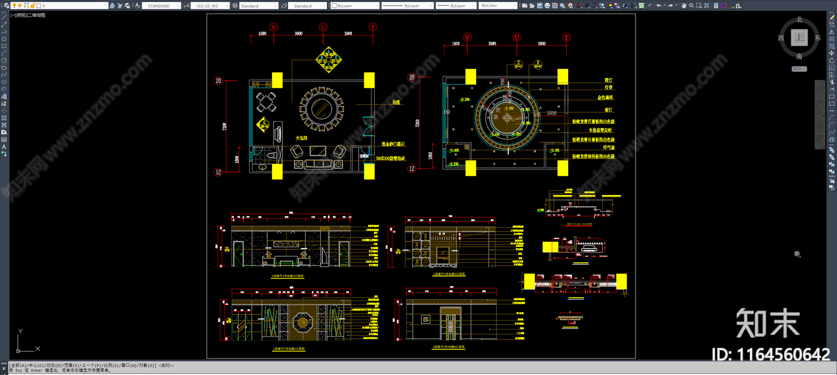The image size is (837, 375).
Task: Select the Erase tool in right toolbar
Action: point(832,17)
